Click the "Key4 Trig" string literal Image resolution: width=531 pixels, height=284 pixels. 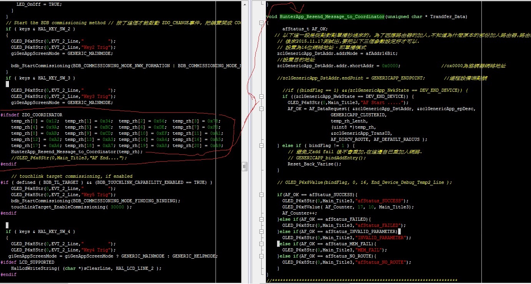[x=97, y=250]
